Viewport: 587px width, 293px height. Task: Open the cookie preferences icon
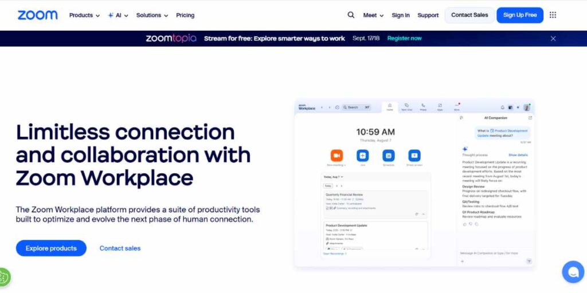(x=4, y=278)
